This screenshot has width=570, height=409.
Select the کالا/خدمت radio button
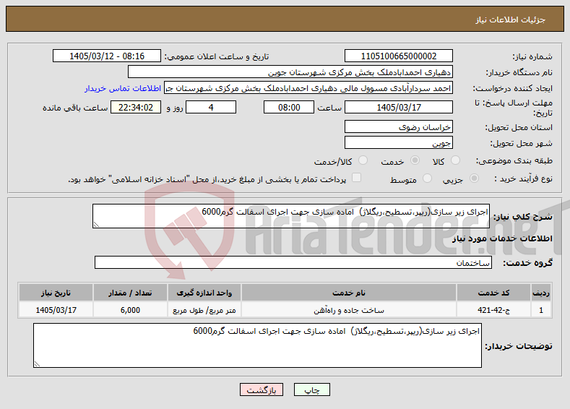point(363,160)
